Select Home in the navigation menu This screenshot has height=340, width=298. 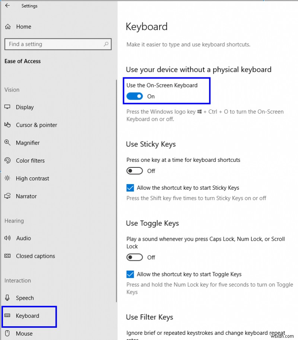coord(23,26)
